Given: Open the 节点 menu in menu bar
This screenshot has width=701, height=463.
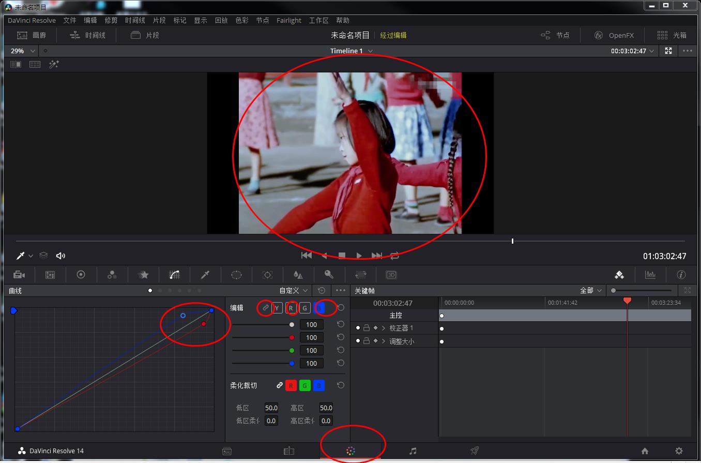Looking at the screenshot, I should click(263, 20).
